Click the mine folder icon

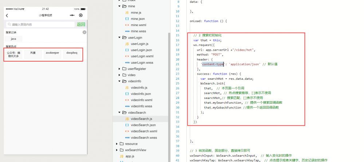tap(124, 6)
